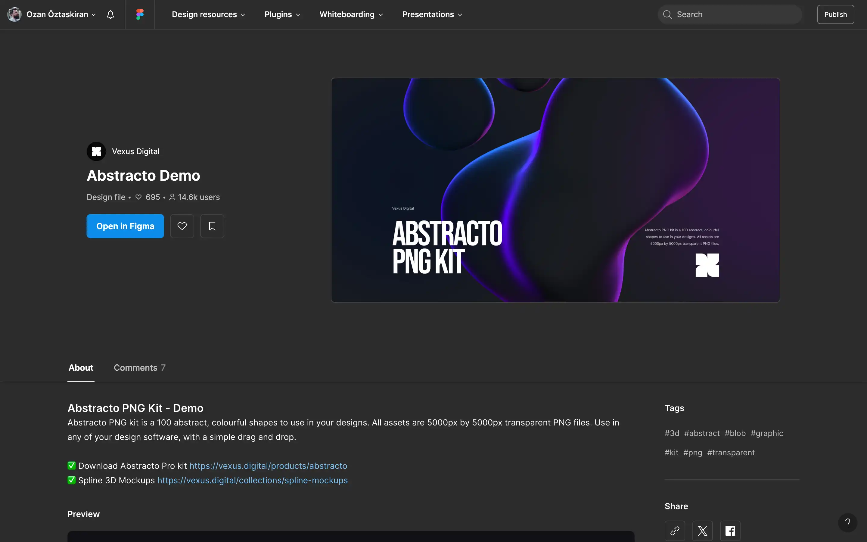Click the Share heading
The width and height of the screenshot is (867, 542).
click(676, 506)
